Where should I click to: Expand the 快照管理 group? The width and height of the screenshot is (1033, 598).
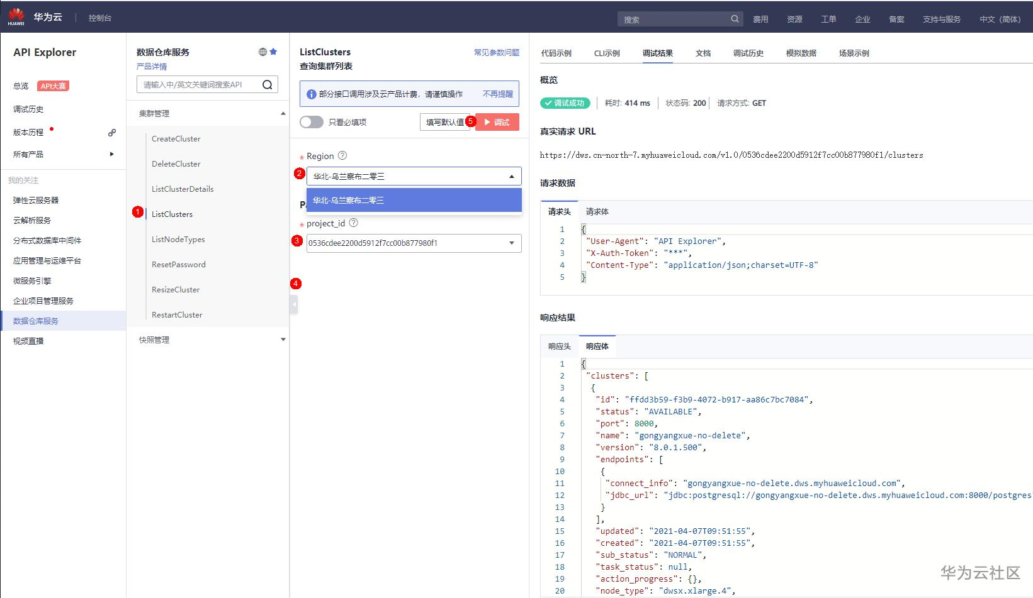coord(283,340)
